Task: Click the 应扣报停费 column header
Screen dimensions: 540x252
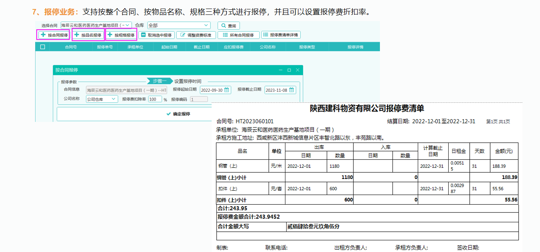Action: 233,47
